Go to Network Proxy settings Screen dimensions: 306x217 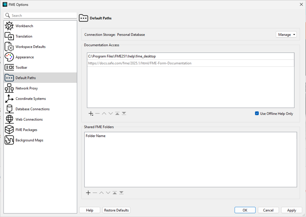coord(40,88)
